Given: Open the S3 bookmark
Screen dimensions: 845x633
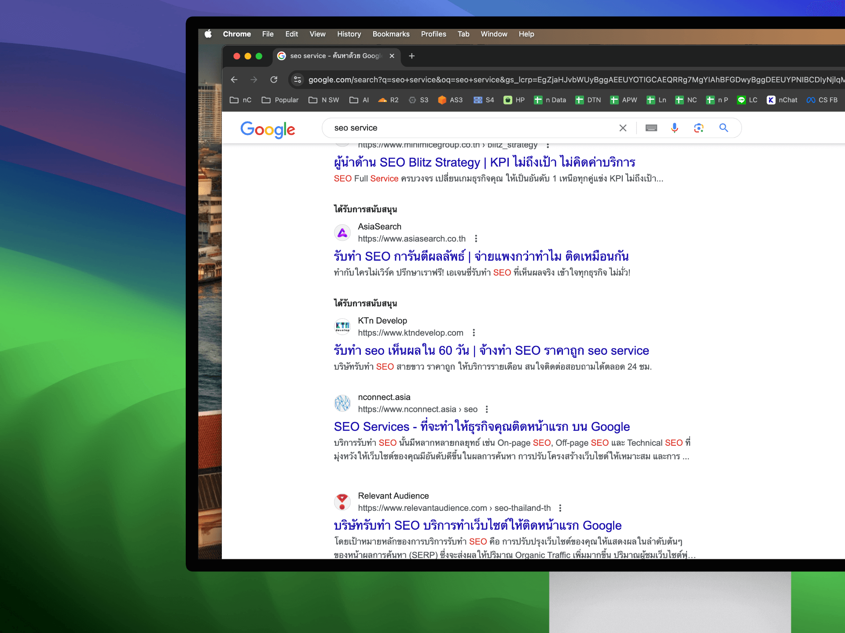Looking at the screenshot, I should click(419, 100).
